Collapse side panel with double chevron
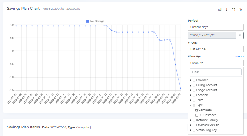 (241, 10)
